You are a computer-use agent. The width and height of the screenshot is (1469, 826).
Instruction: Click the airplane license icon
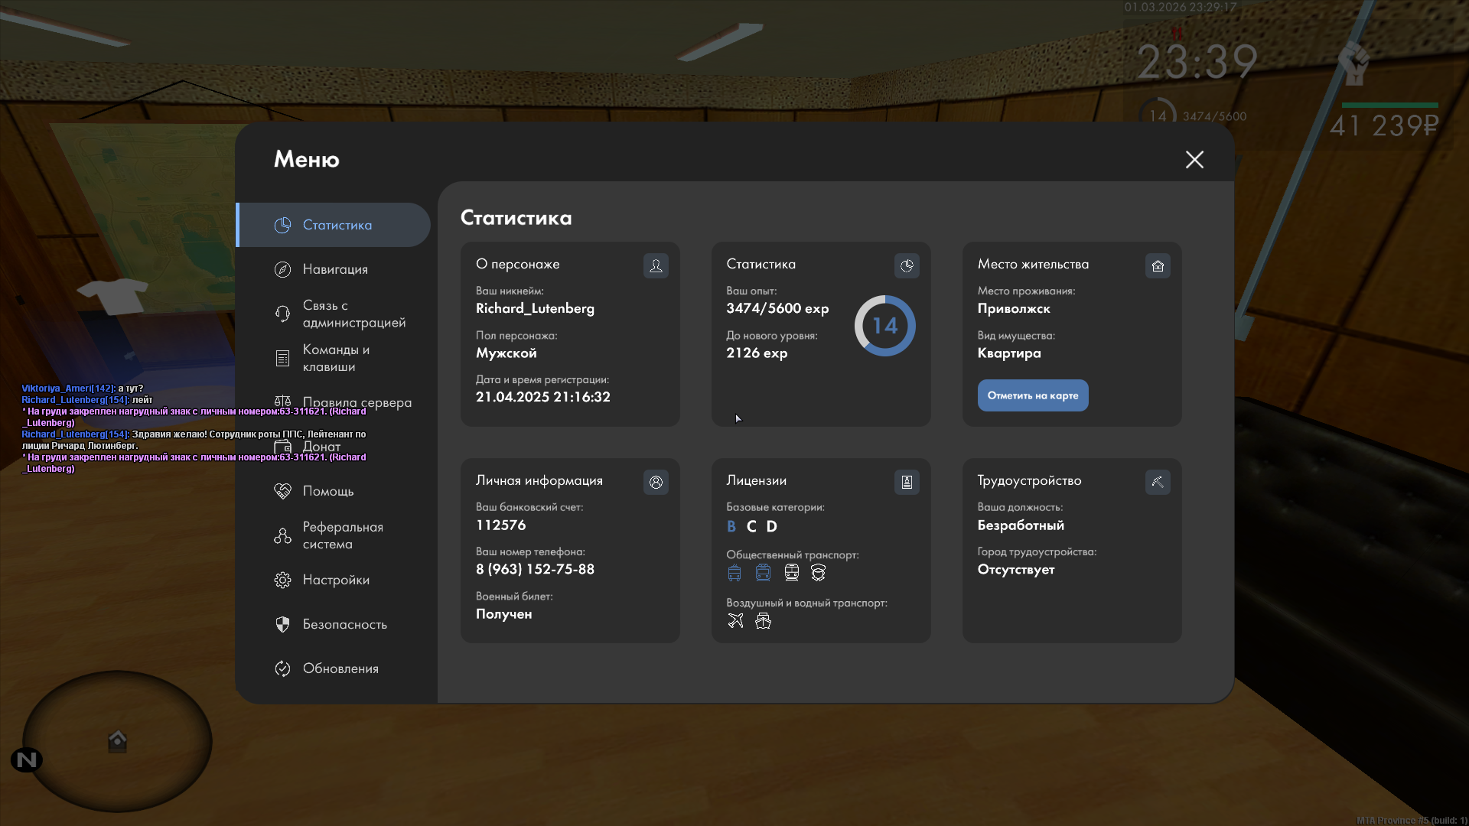coord(735,620)
